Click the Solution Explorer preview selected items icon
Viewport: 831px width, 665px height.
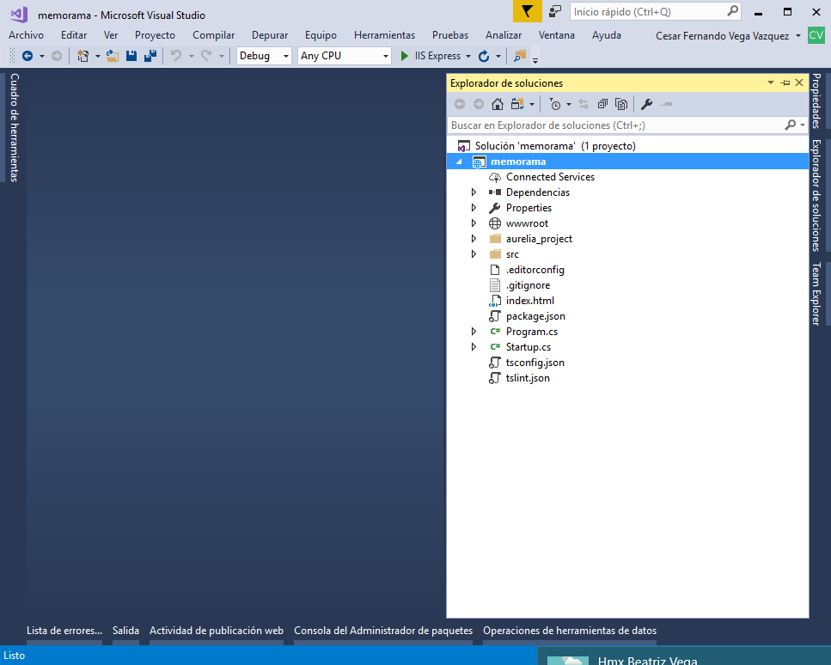[666, 104]
